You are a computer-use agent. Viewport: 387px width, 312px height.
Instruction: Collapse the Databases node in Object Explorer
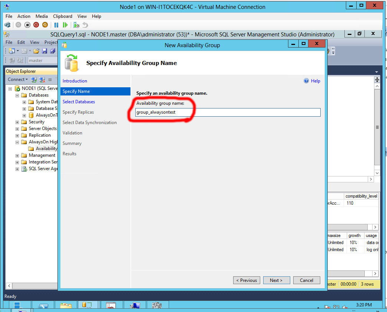click(17, 95)
